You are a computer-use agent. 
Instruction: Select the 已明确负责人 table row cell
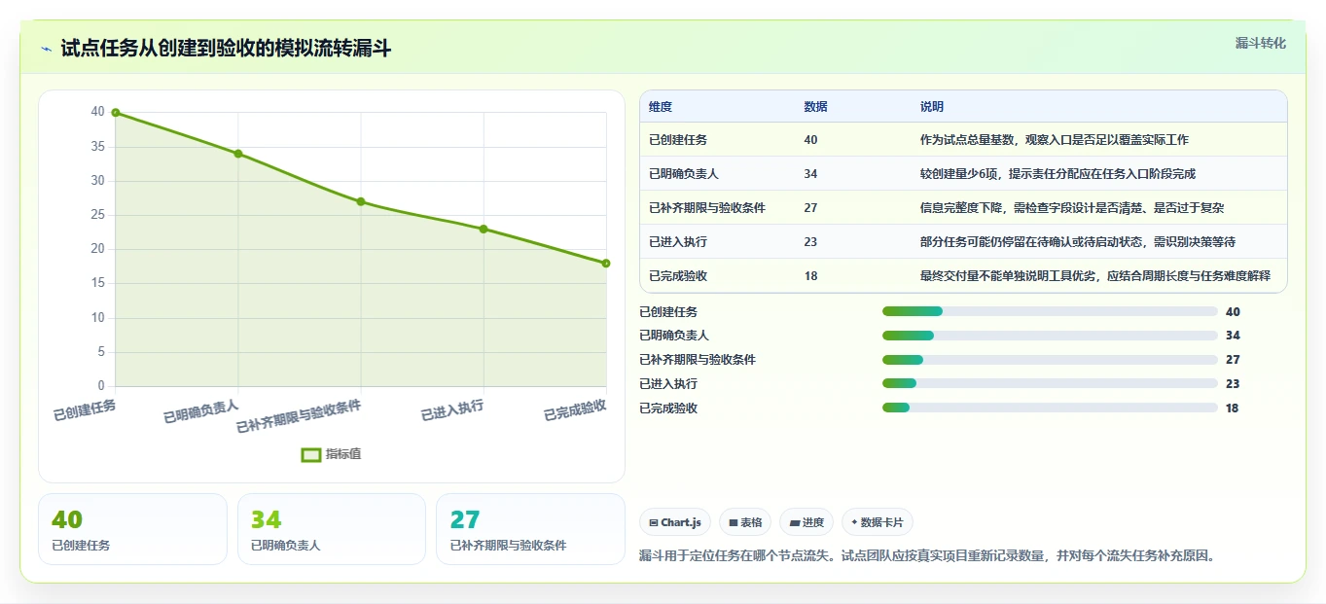click(x=684, y=174)
